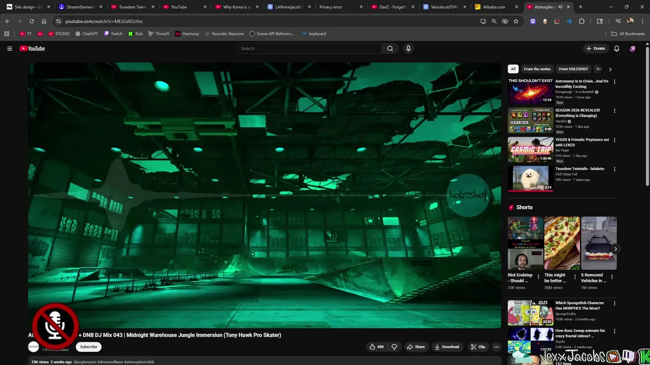Open the zoom magnifier in address bar
Screen dimensions: 650x365
pos(494,21)
